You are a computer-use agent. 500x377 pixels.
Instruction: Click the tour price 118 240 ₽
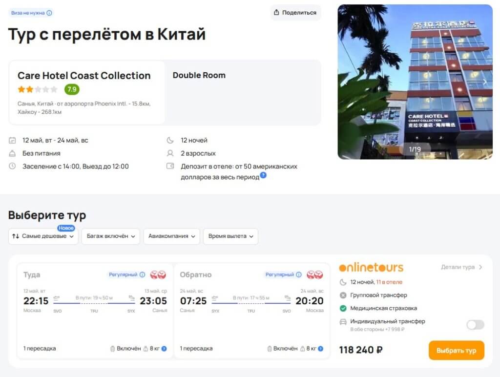click(x=361, y=350)
